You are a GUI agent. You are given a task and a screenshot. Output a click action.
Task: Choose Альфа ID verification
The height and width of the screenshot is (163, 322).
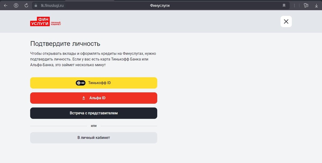(94, 98)
